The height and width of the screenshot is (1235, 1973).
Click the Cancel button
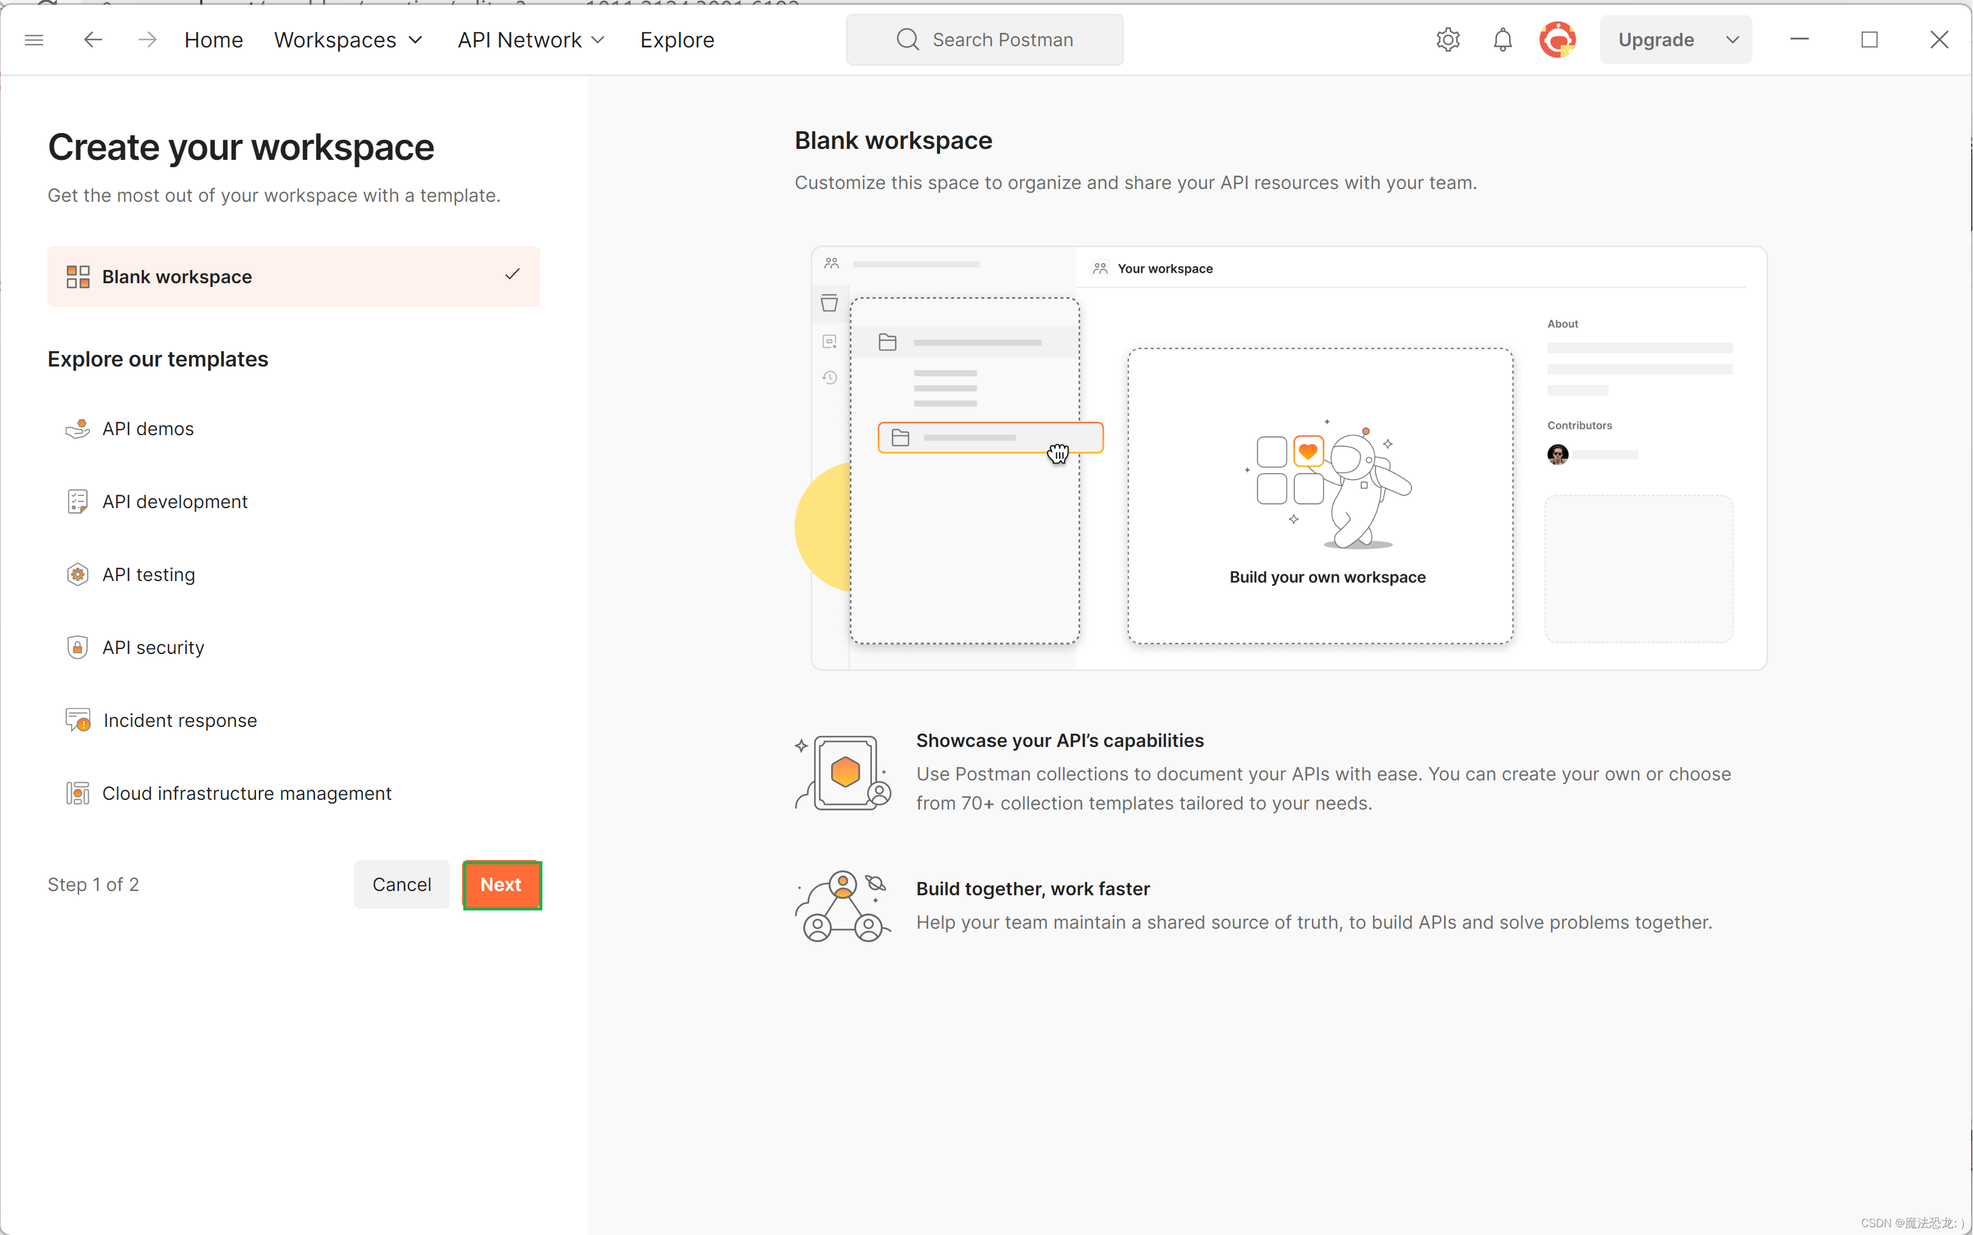[x=401, y=884]
